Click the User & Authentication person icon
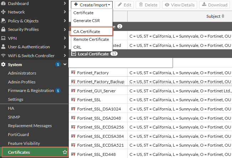Image resolution: width=232 pixels, height=158 pixels. (3, 47)
